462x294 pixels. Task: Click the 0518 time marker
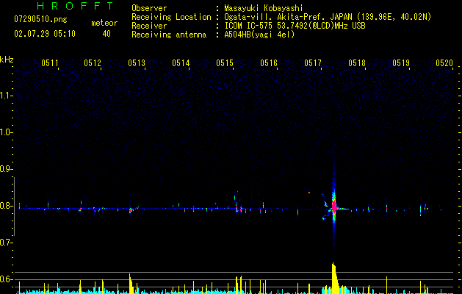click(357, 63)
